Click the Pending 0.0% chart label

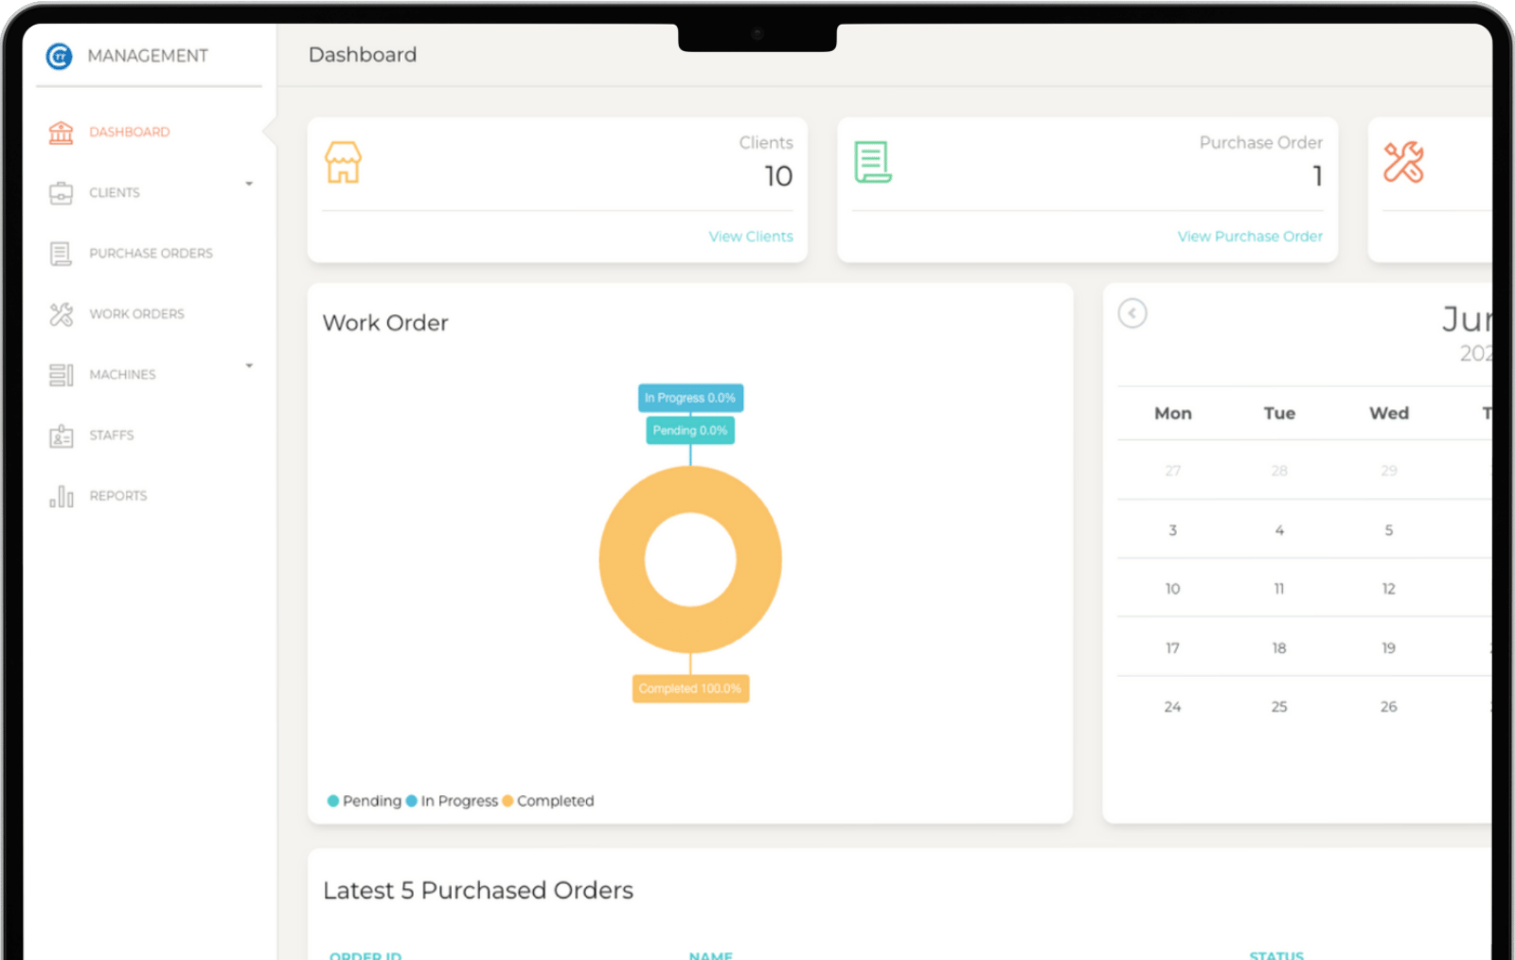690,430
